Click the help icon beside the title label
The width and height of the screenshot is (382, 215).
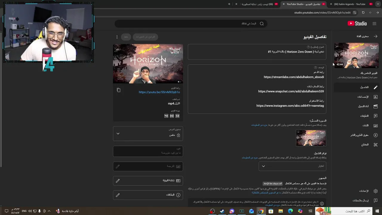(x=308, y=47)
